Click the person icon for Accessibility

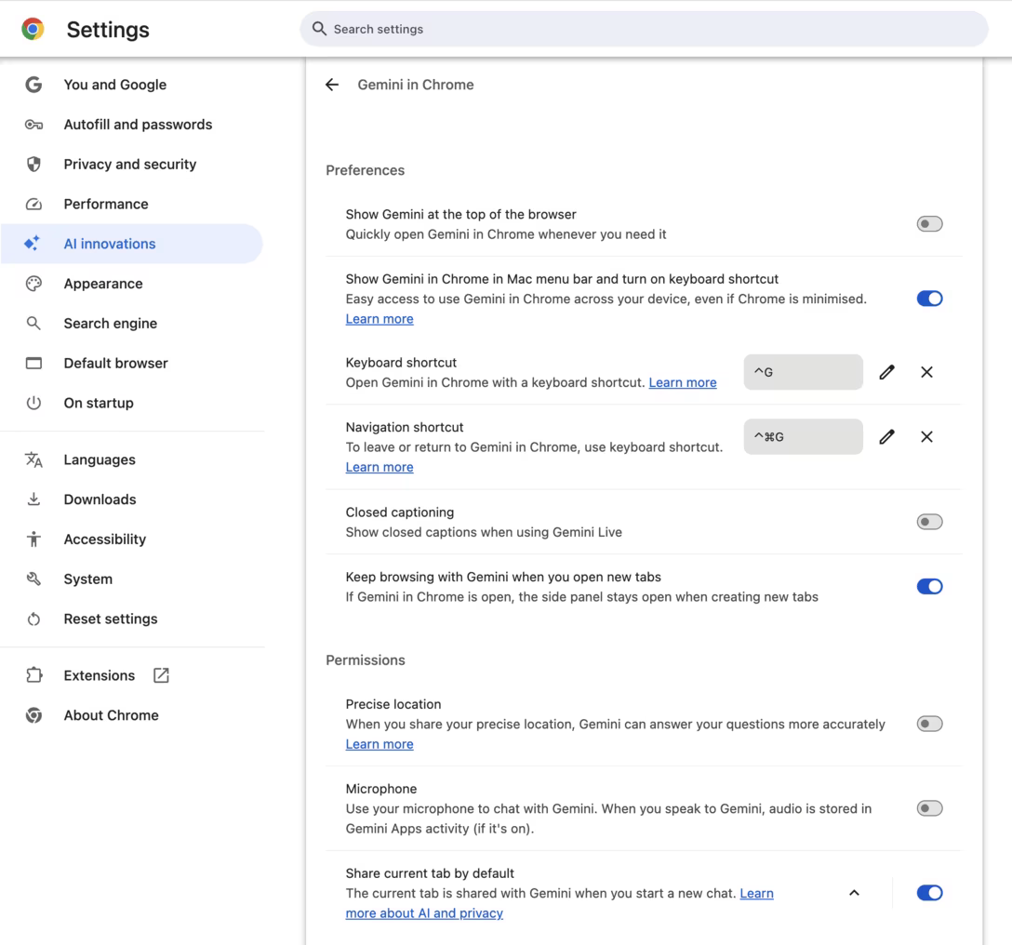[33, 539]
